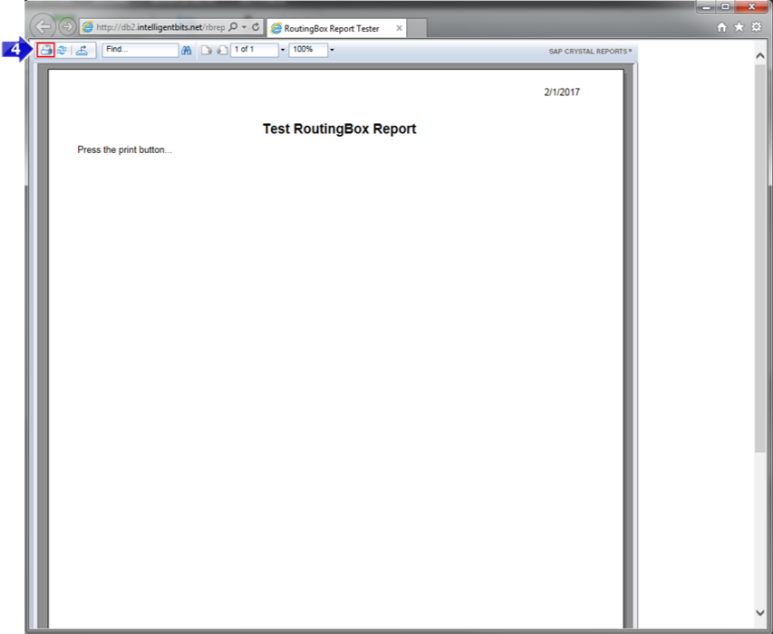773x634 pixels.
Task: Open Favorites with the star icon
Action: pos(739,26)
